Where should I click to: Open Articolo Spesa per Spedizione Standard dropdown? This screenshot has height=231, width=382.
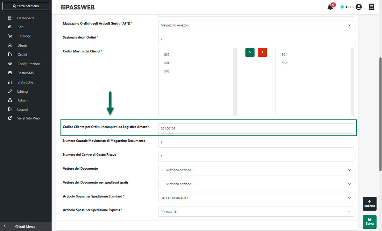coord(256,198)
